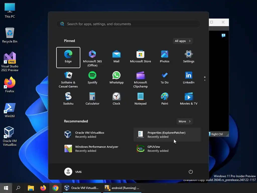The image size is (257, 193).
Task: Switch to android [Running] taskbar window
Action: 122,188
